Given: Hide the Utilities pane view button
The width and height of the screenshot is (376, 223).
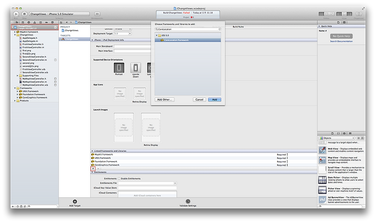Looking at the screenshot, I should 349,14.
